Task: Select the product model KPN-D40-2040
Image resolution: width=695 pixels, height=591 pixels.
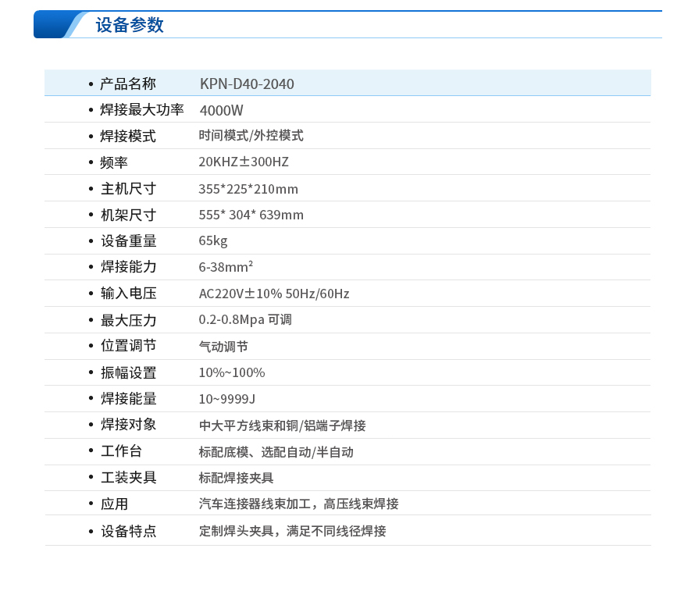Action: coord(247,84)
